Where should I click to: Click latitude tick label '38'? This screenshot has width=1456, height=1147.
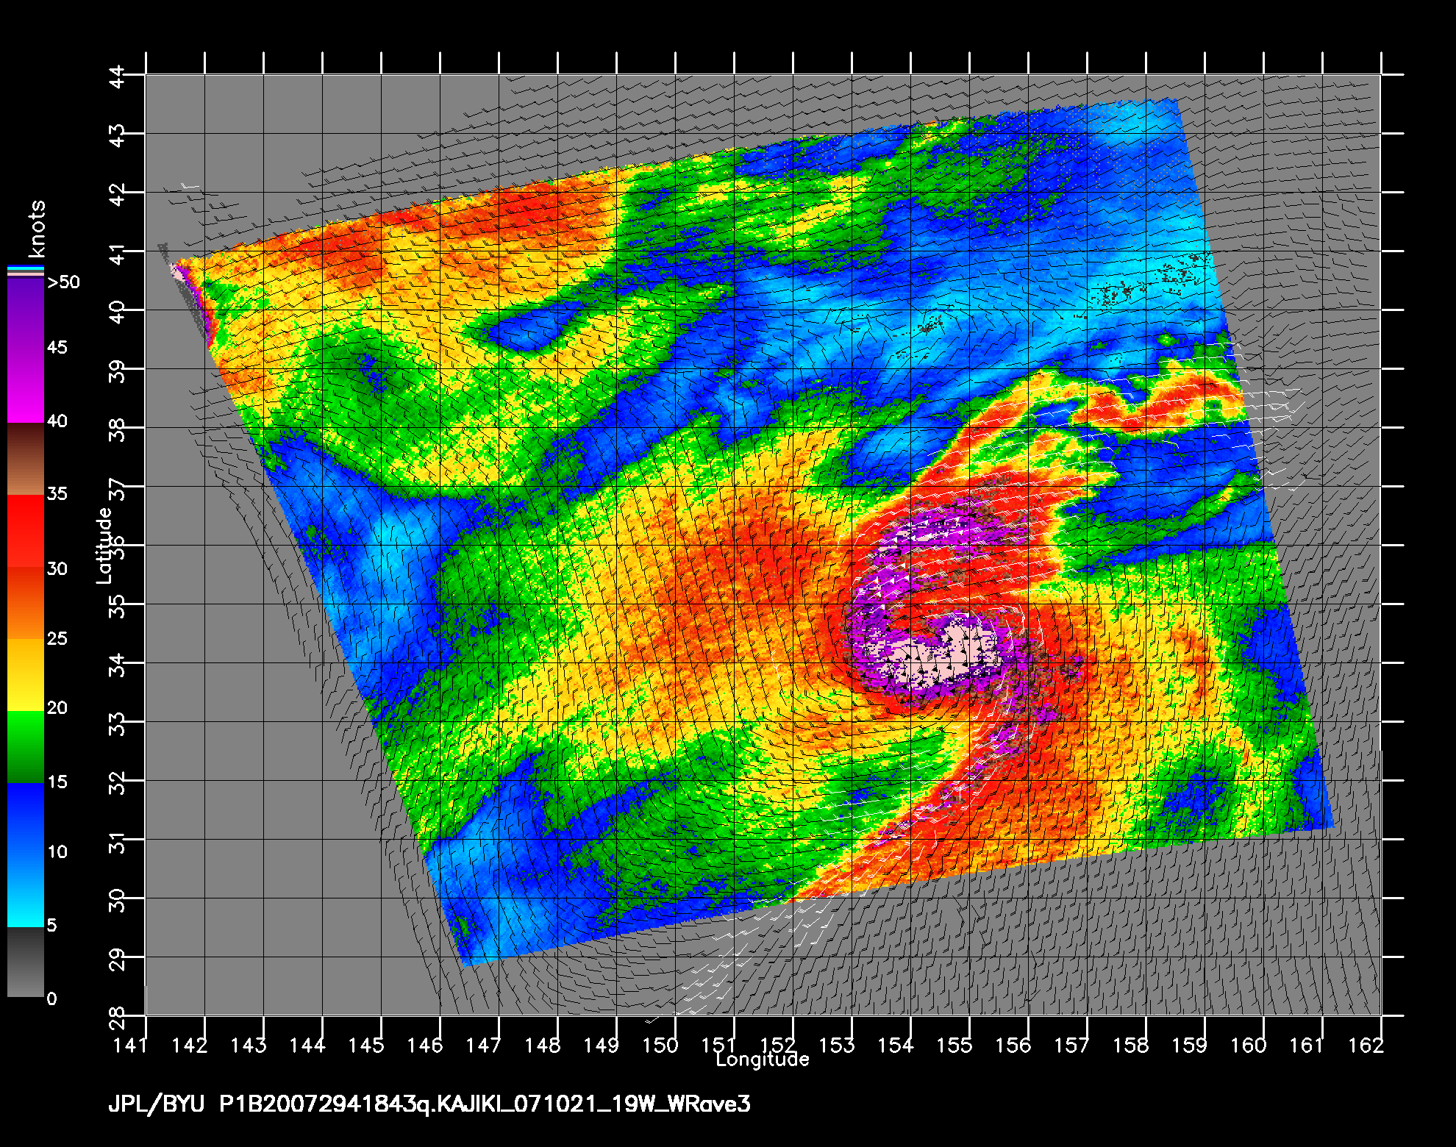118,429
